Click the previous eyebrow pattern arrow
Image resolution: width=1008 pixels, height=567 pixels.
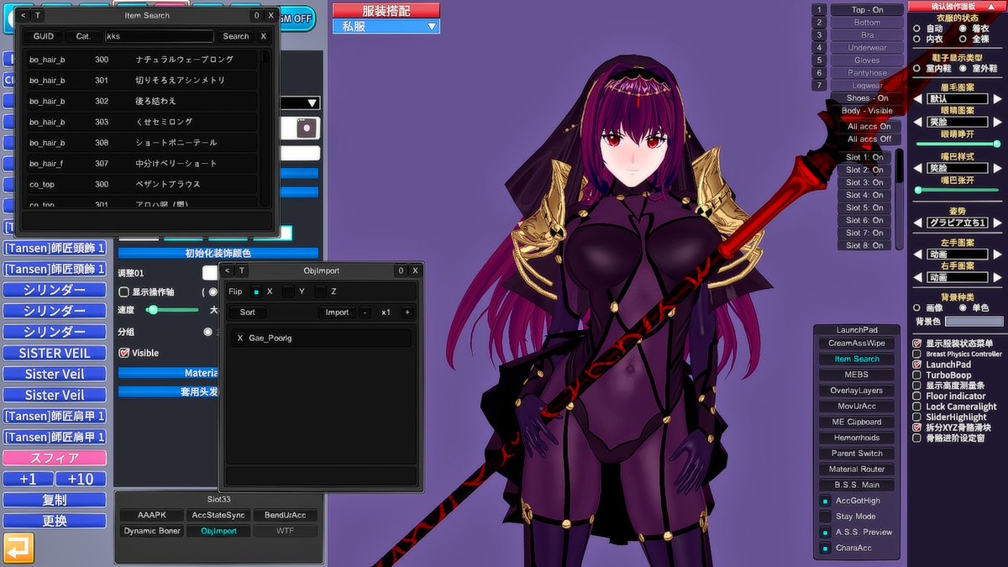tap(918, 98)
